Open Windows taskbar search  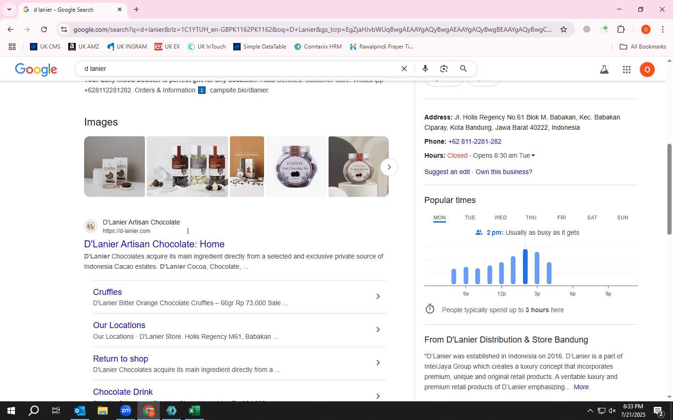tap(34, 411)
